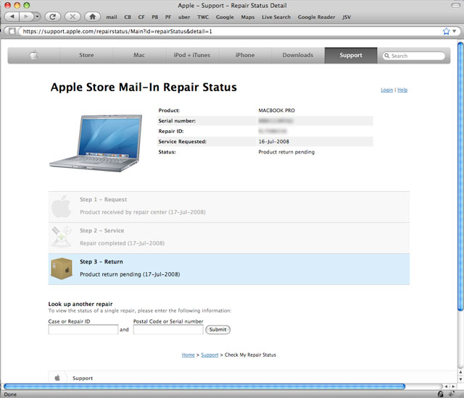Follow the Home breadcrumb link
Viewport: 464px width, 398px height.
click(188, 355)
